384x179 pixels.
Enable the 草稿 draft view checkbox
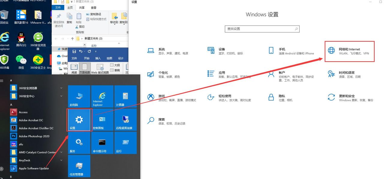[112, 70]
